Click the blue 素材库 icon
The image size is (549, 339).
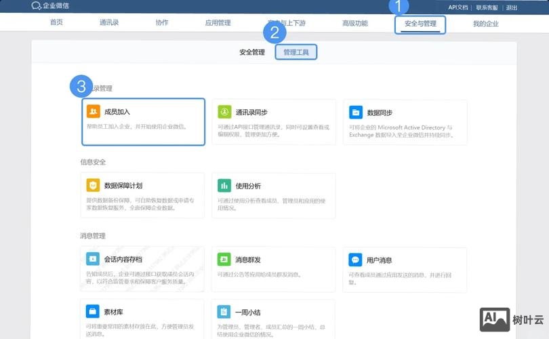(x=92, y=311)
